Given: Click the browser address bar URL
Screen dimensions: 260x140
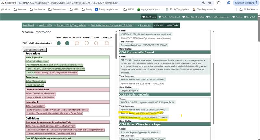Looking at the screenshot, I should pyautogui.click(x=71, y=3).
